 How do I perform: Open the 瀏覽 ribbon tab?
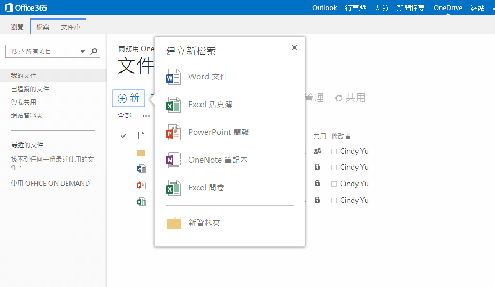[17, 27]
